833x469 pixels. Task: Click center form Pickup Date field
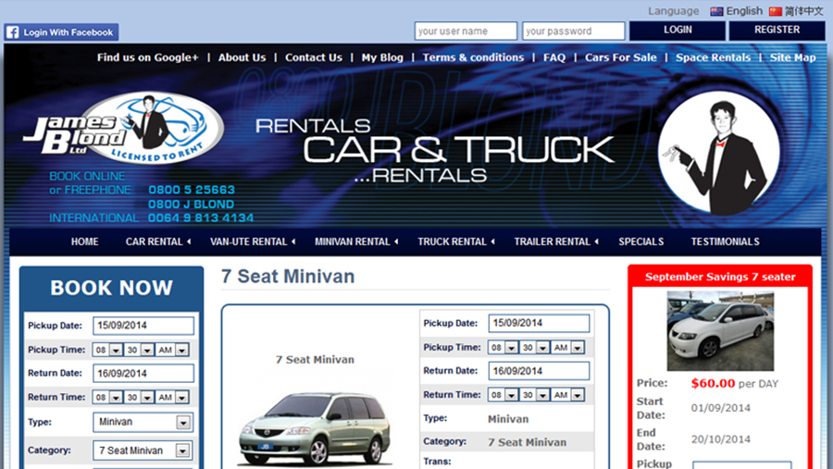point(539,323)
